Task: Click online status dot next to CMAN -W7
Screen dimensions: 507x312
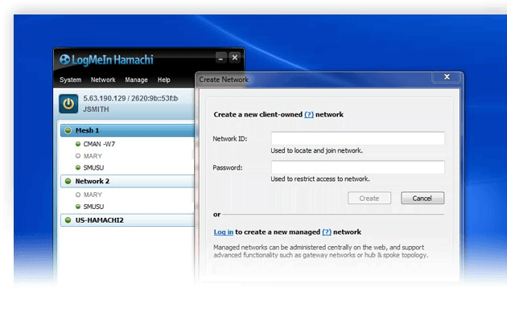Action: click(x=78, y=144)
